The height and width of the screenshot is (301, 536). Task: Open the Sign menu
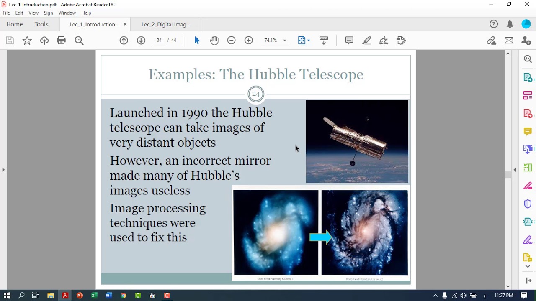point(49,13)
